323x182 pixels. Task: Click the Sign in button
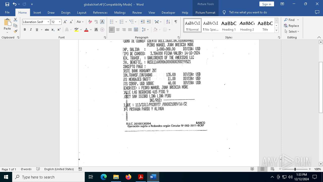266,4
